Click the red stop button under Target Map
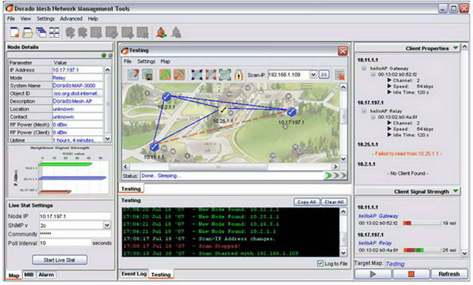Viewport: 473px width, 285px height. click(x=411, y=274)
